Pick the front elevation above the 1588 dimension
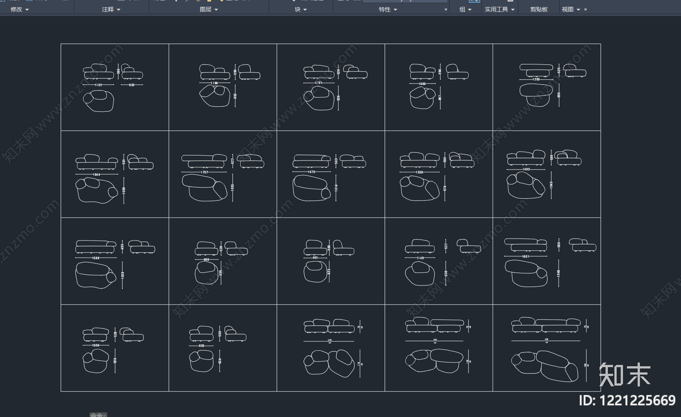The width and height of the screenshot is (681, 417). pos(96,248)
